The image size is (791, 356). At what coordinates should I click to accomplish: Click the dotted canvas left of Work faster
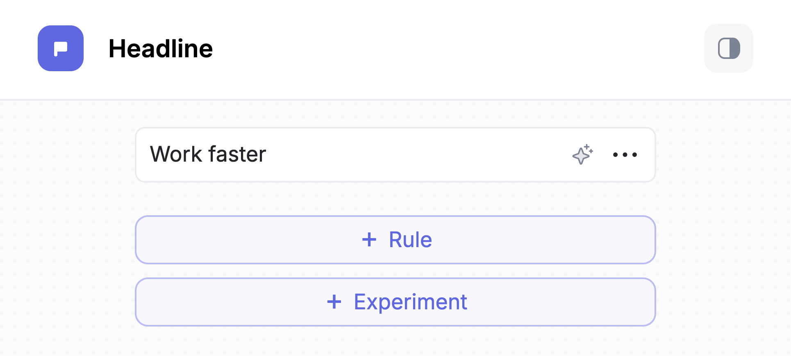pos(70,155)
